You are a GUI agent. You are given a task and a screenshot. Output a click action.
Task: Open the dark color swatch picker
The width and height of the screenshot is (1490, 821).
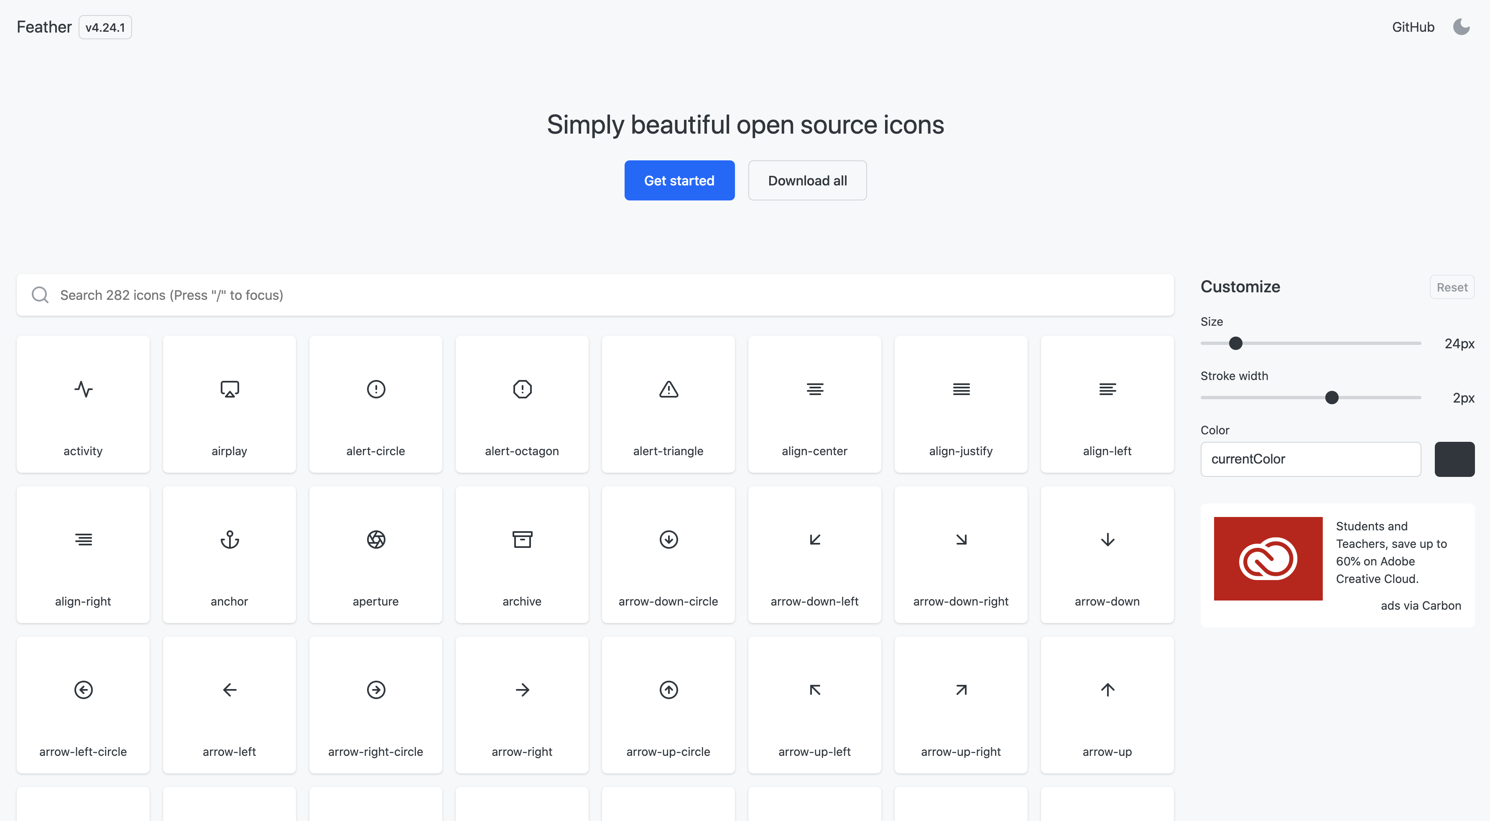click(x=1454, y=459)
